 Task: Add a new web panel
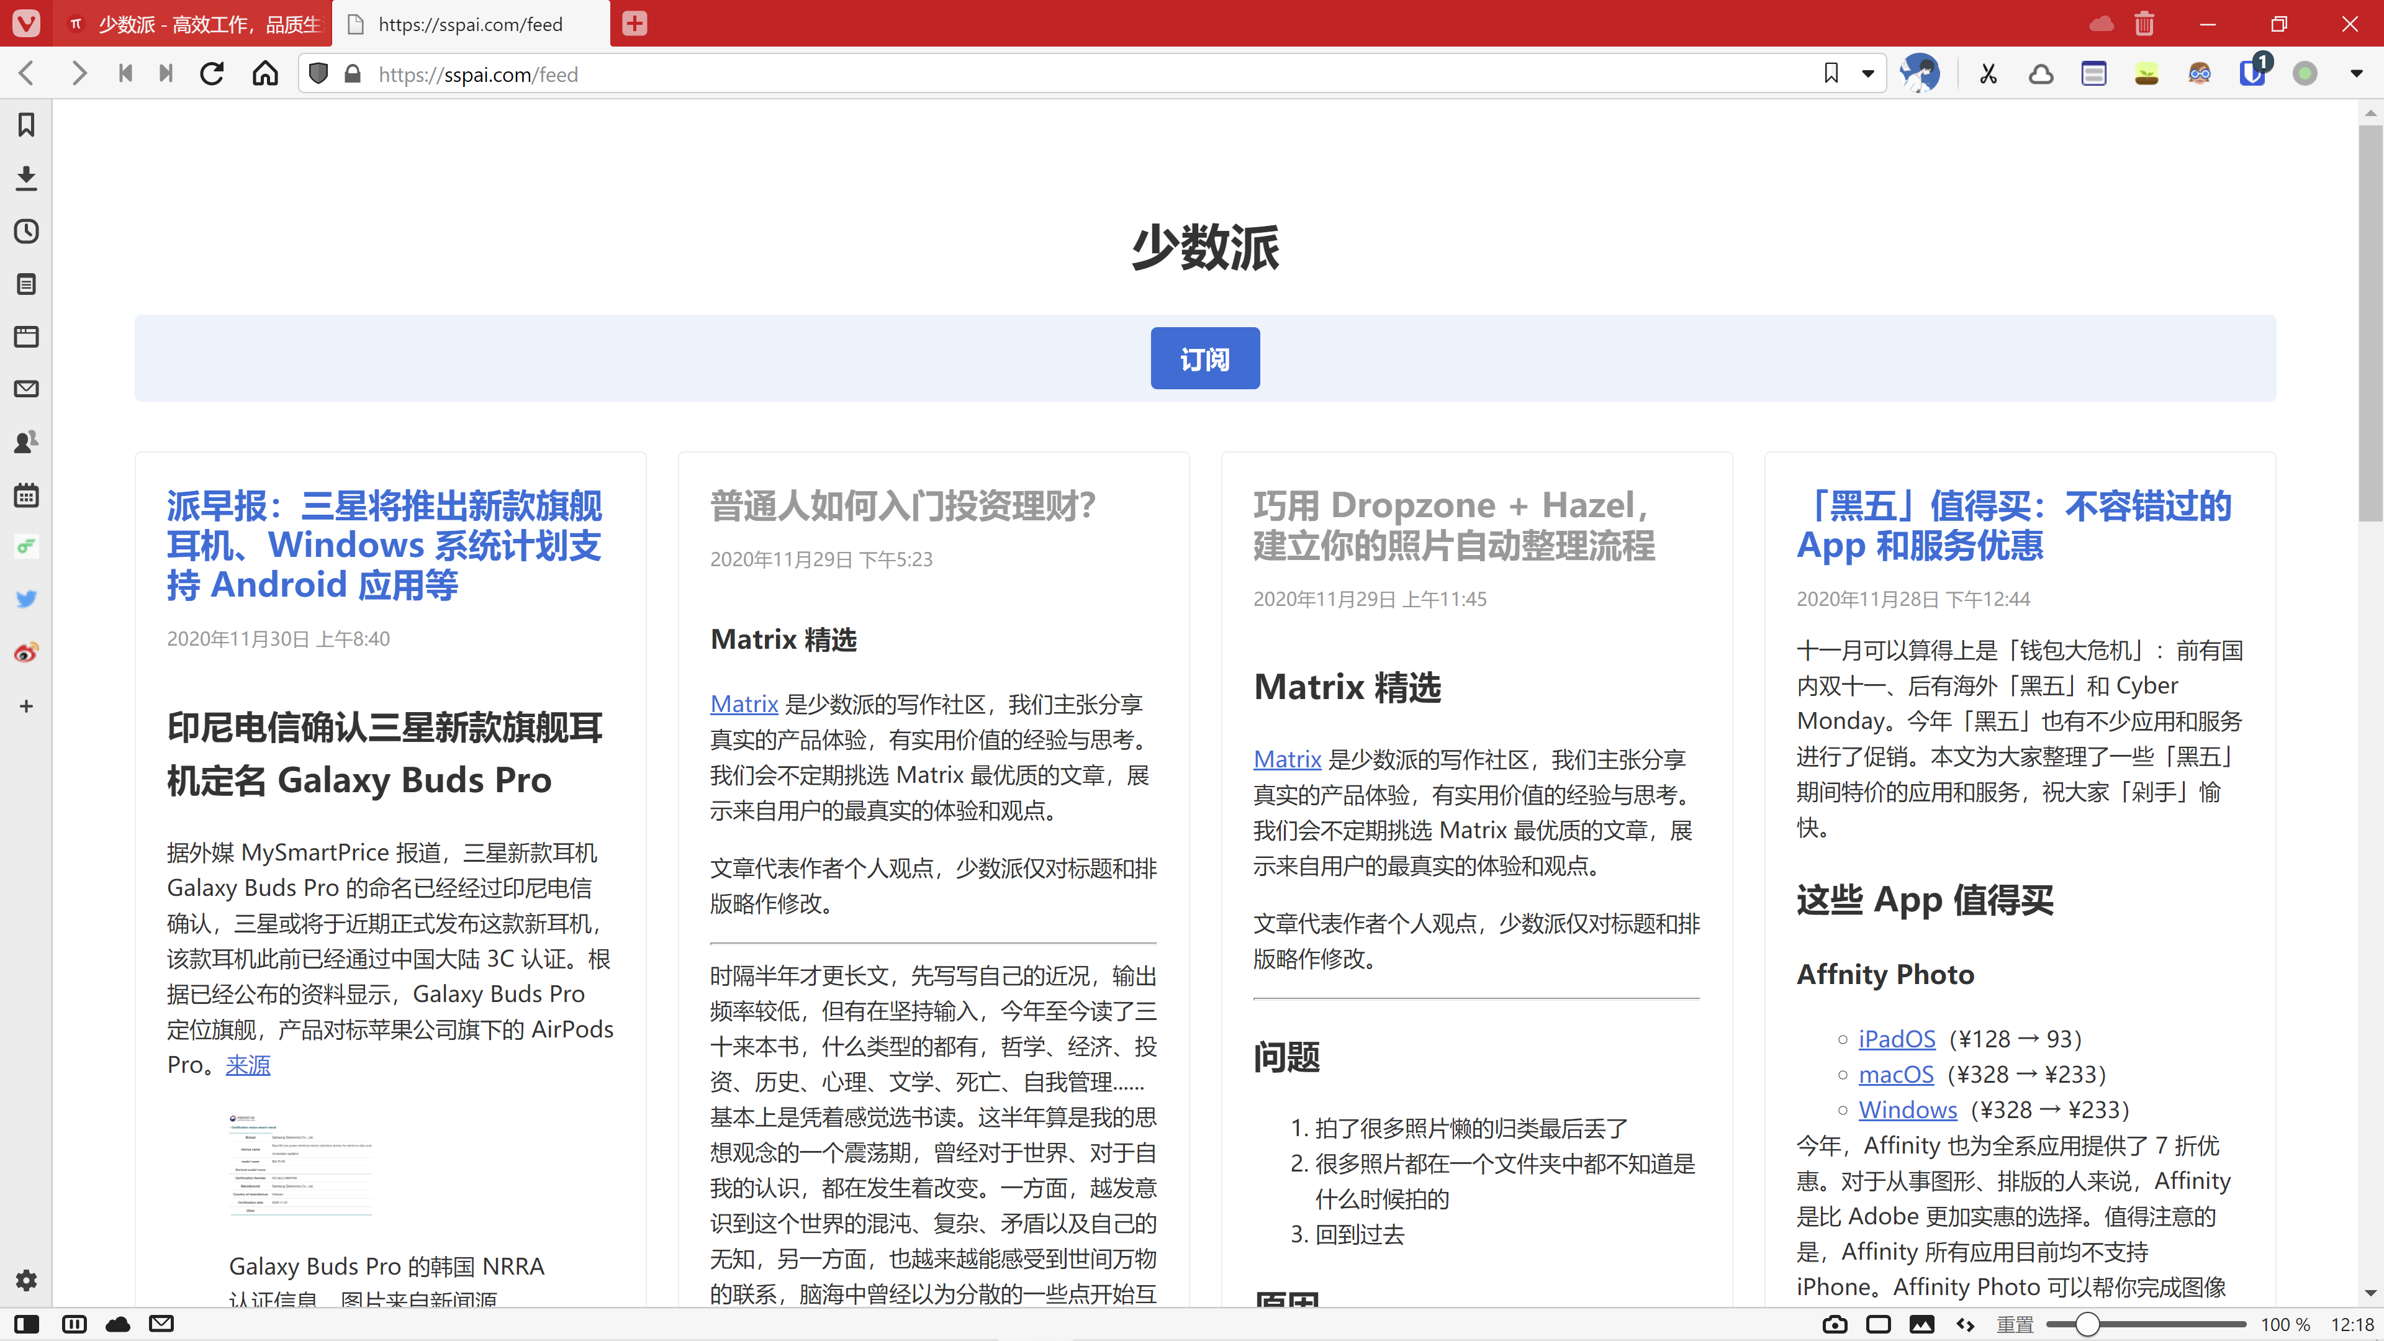coord(26,706)
